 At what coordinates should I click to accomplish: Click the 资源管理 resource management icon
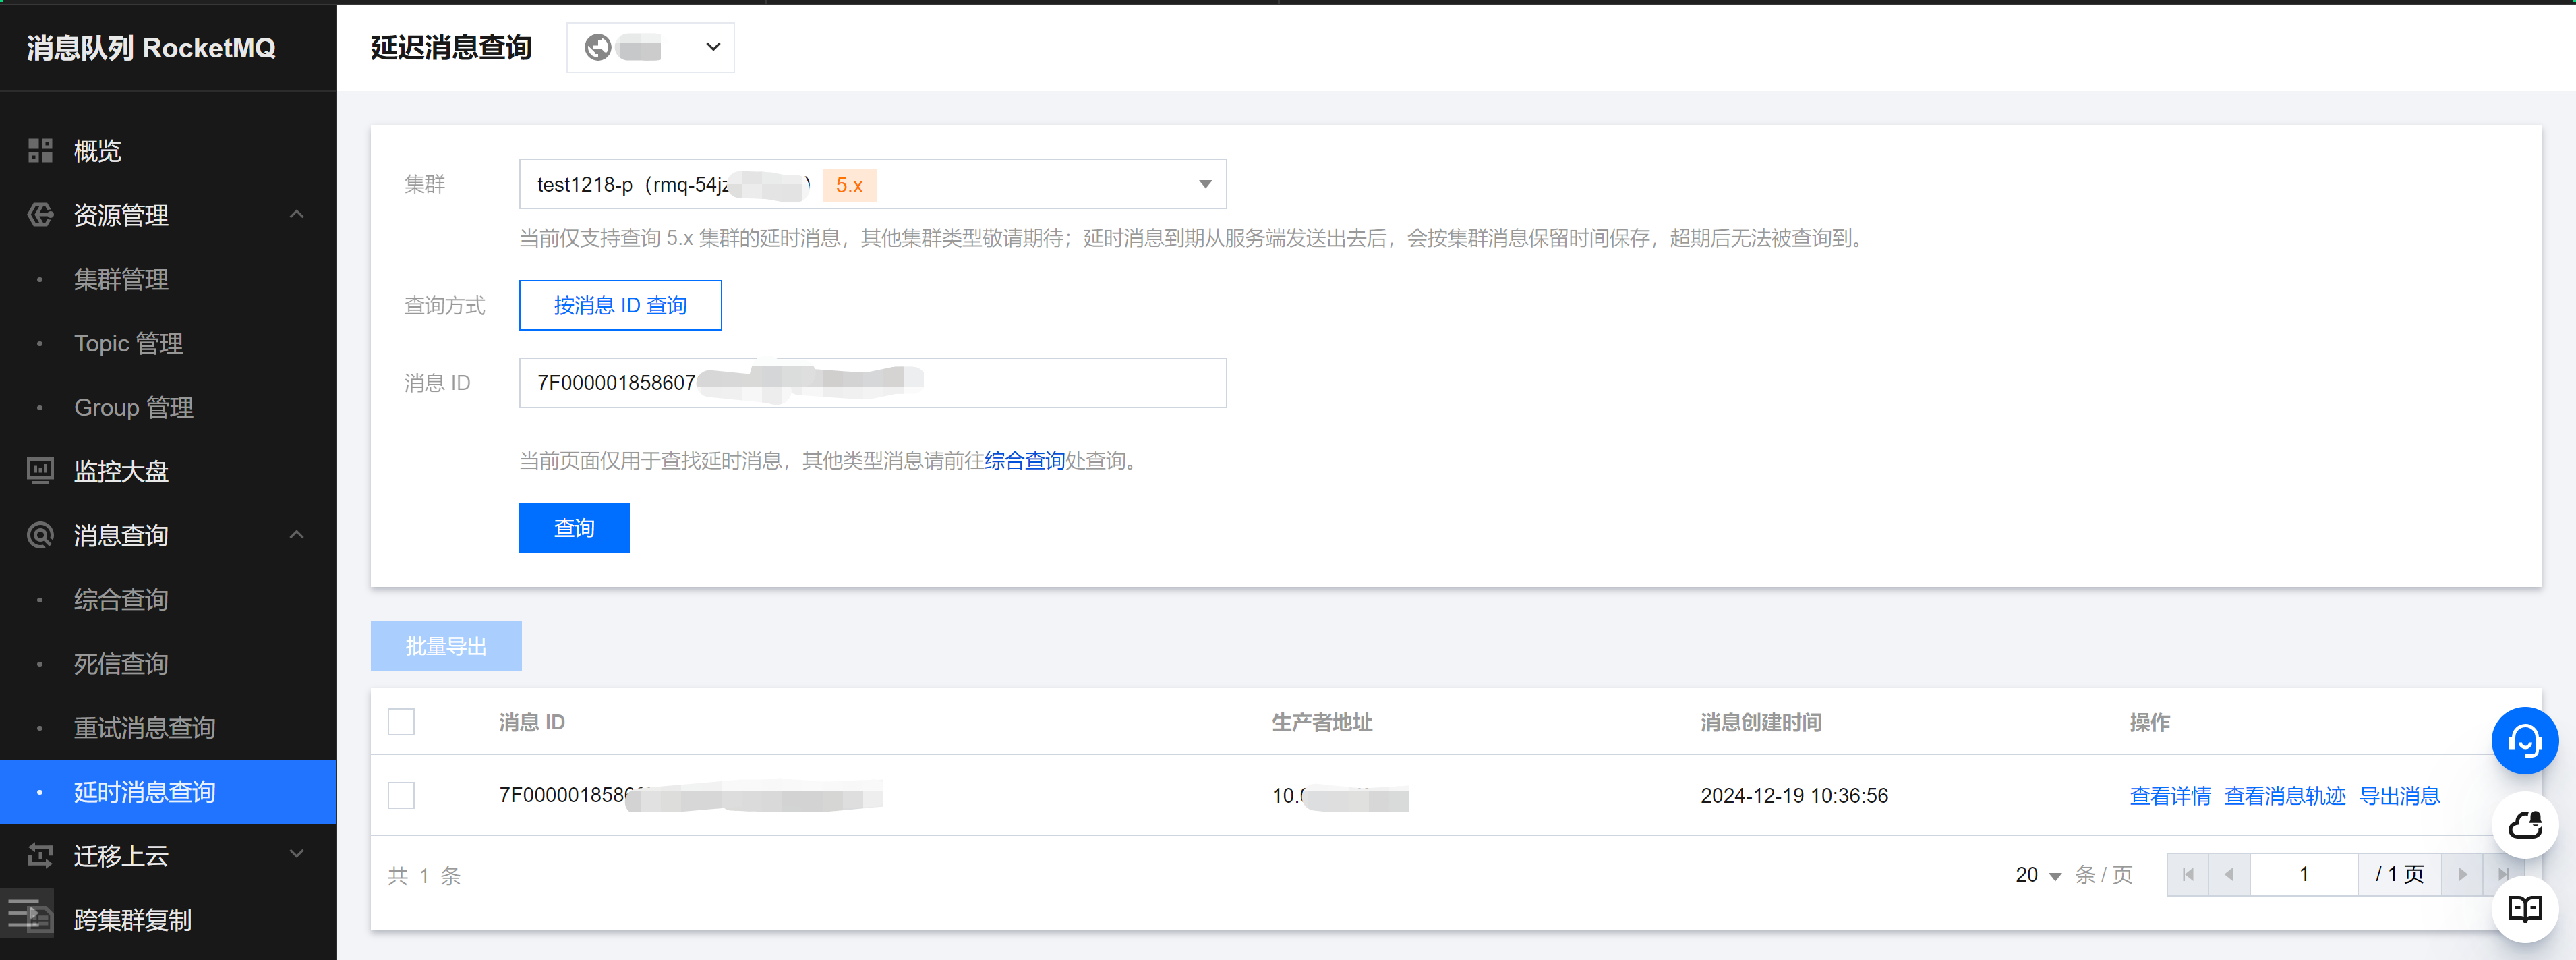point(40,215)
